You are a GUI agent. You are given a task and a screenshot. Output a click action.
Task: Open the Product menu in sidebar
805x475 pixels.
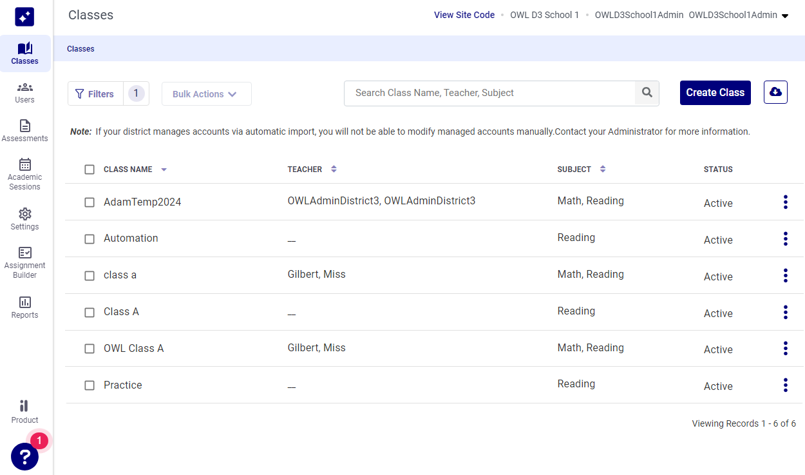point(24,412)
